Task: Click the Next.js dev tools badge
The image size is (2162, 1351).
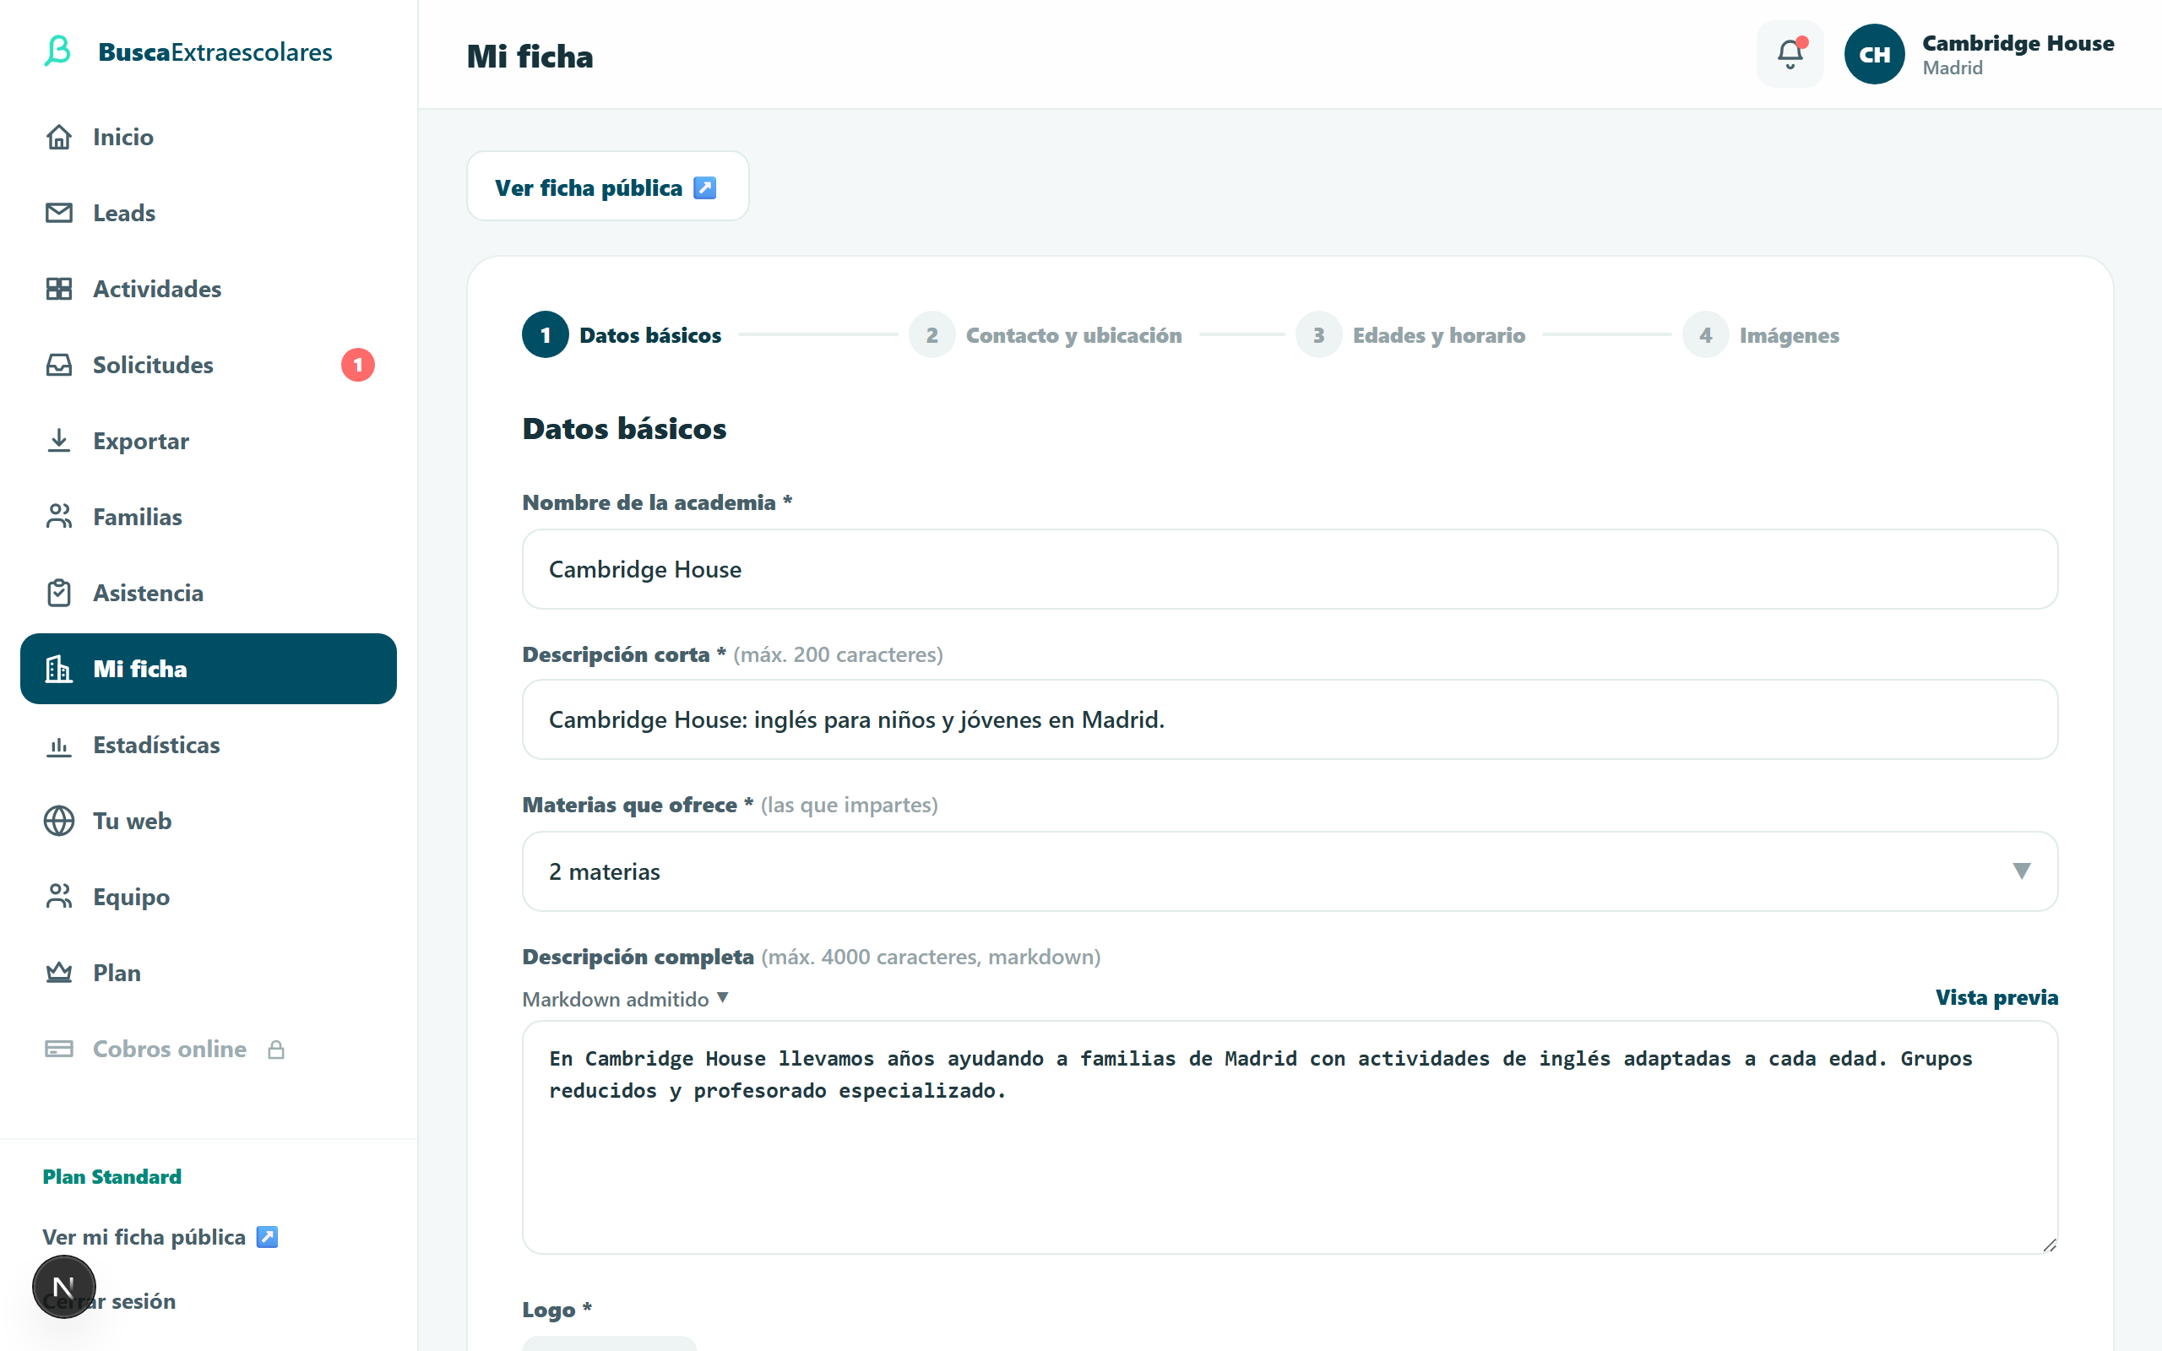Action: (63, 1286)
